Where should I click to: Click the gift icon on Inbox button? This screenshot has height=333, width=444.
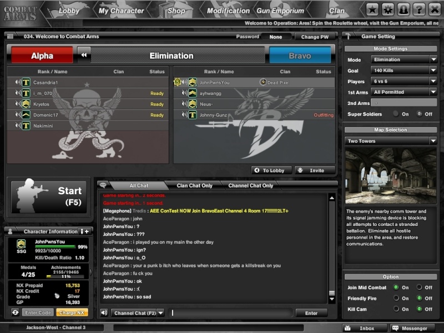coord(347,328)
